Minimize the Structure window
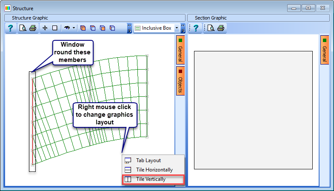 [x=294, y=8]
